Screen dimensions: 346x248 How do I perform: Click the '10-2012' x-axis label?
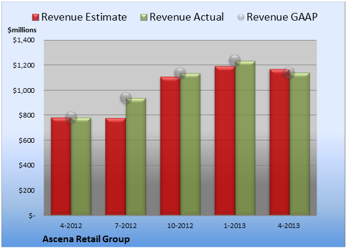(180, 226)
